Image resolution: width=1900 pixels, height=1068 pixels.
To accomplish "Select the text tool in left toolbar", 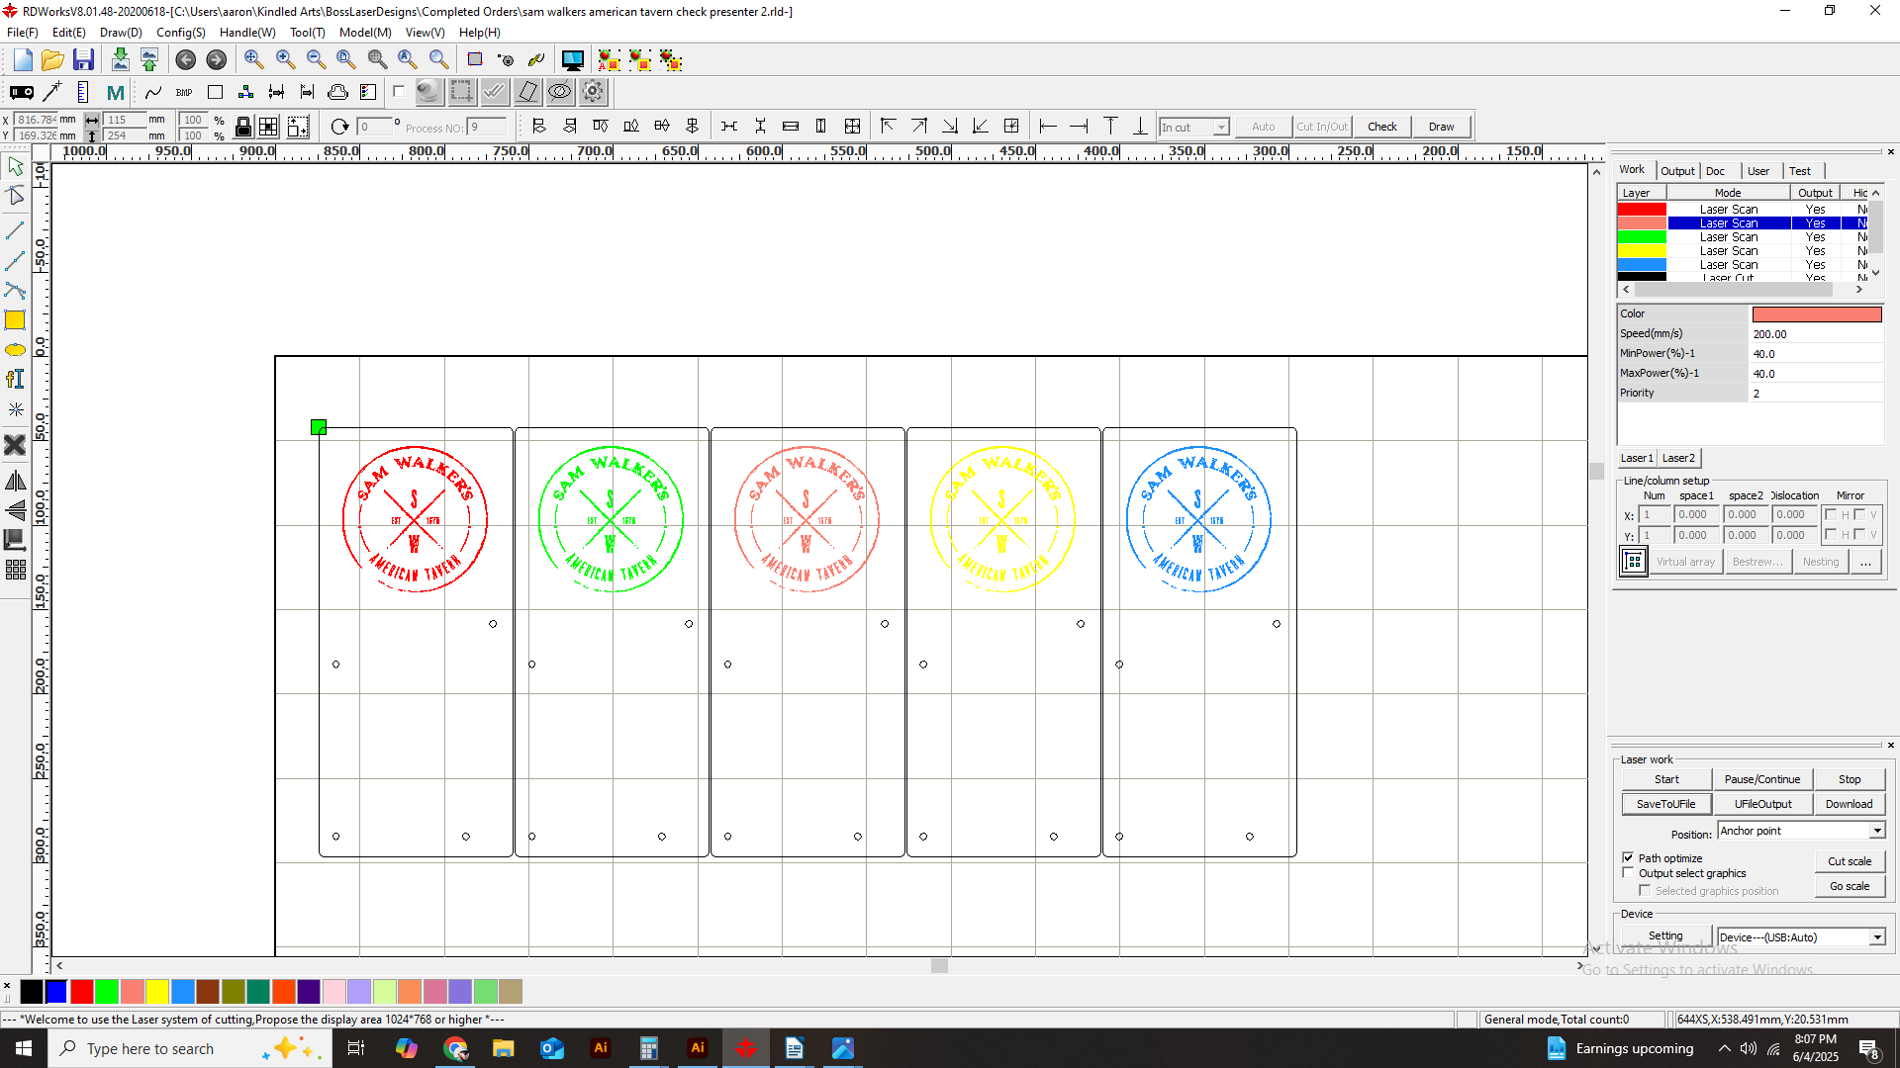I will click(x=15, y=380).
